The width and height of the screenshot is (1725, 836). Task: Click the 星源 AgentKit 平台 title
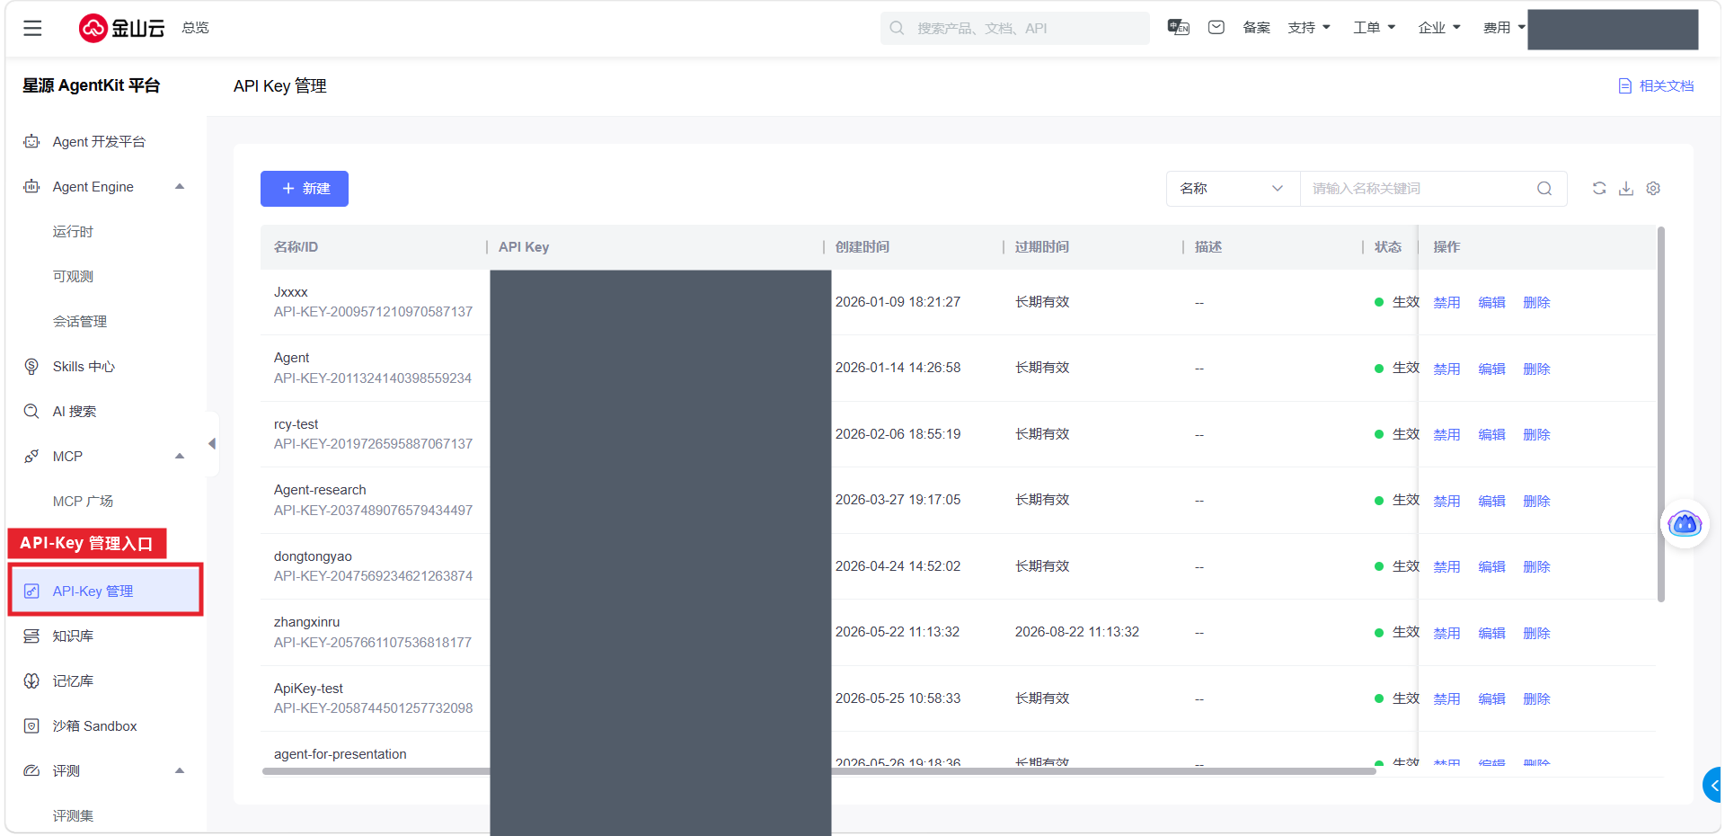click(x=91, y=85)
